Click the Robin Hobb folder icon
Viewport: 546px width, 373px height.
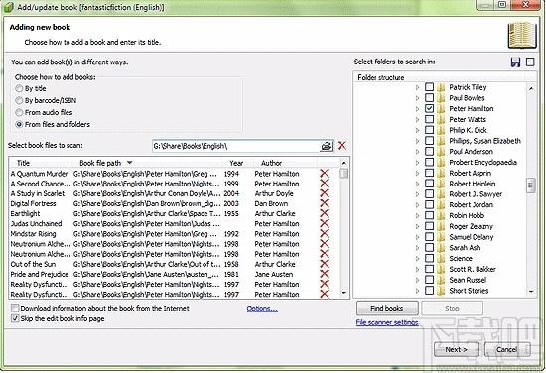tap(441, 215)
